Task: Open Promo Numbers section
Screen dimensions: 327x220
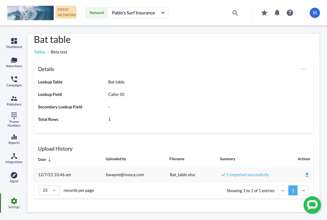Action: (x=14, y=119)
